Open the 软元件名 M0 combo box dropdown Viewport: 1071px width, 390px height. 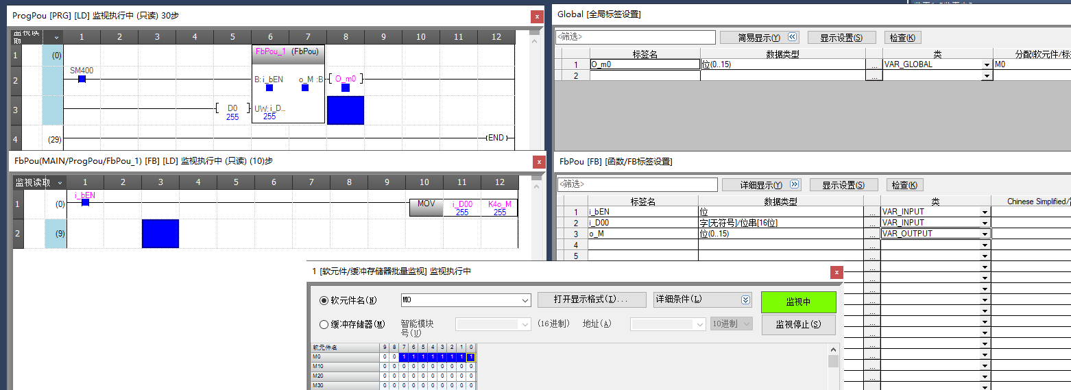click(x=525, y=300)
